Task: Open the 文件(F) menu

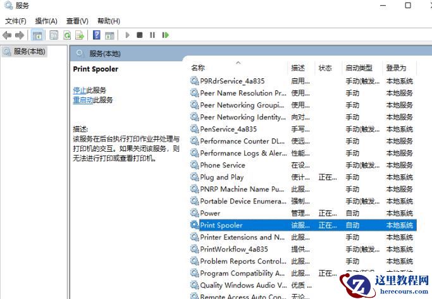Action: pos(15,21)
